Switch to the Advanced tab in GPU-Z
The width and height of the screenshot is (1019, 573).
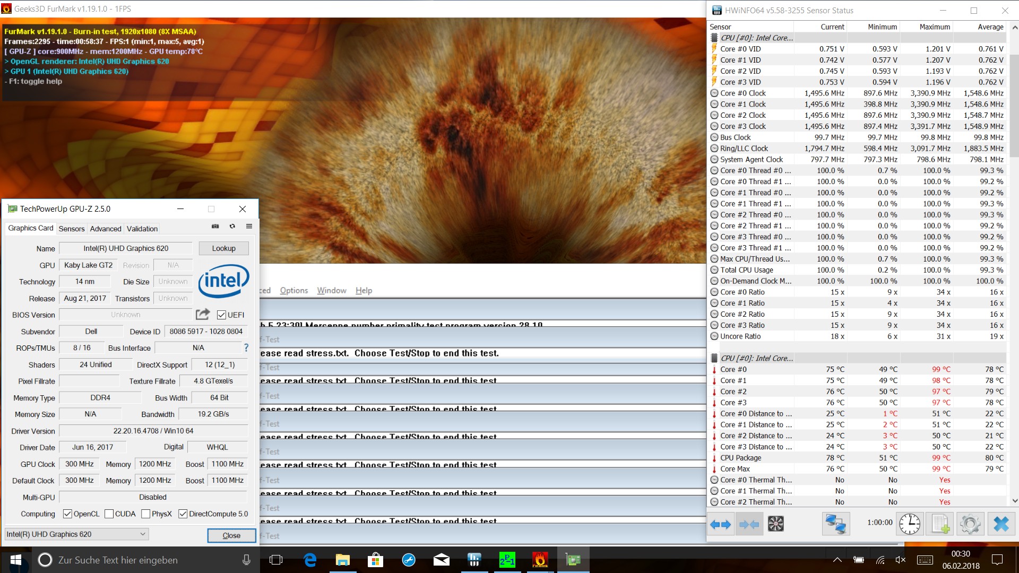[106, 229]
